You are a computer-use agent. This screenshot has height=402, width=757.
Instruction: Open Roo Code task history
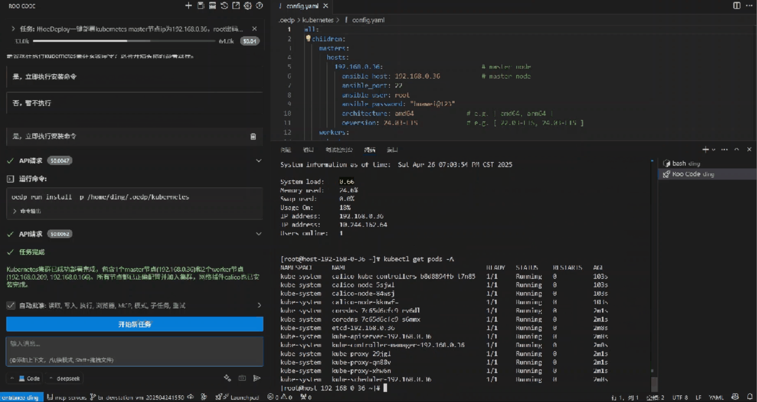224,6
